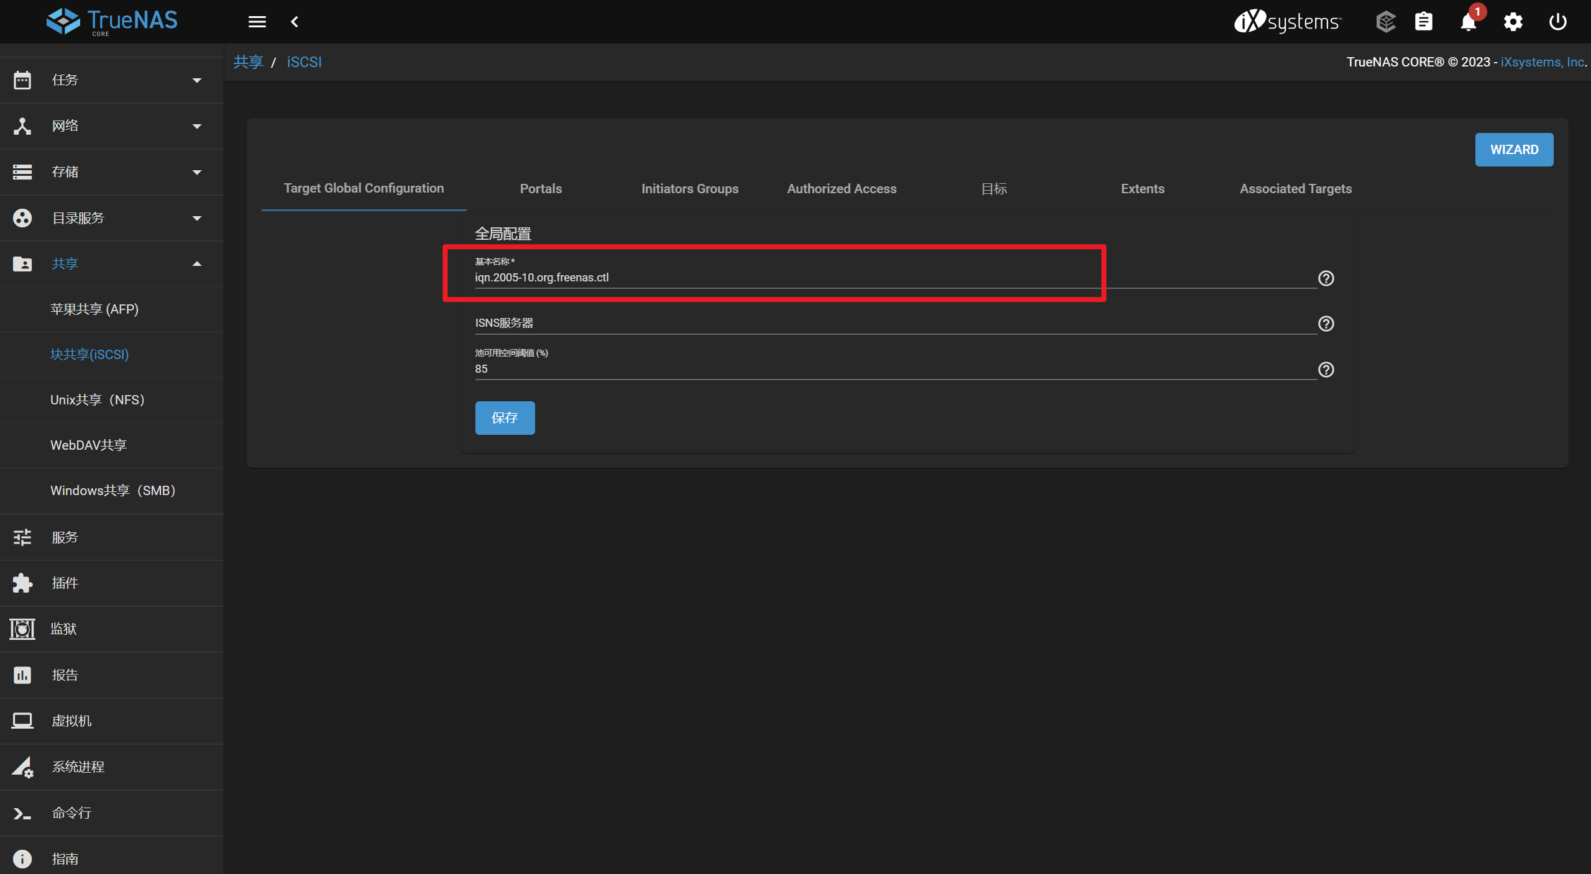Click the TrueCommand layers icon
The height and width of the screenshot is (874, 1591).
(1386, 22)
